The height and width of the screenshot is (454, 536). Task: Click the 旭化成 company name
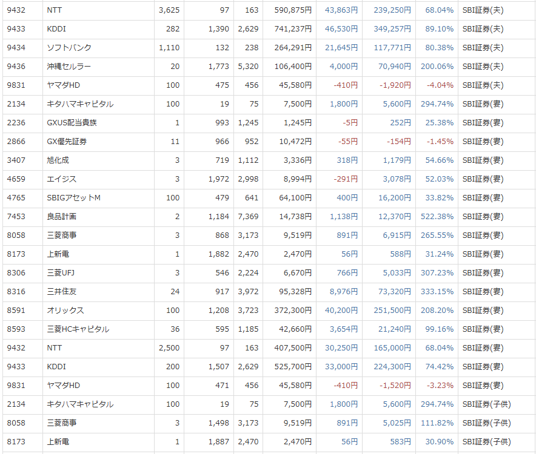[x=58, y=160]
